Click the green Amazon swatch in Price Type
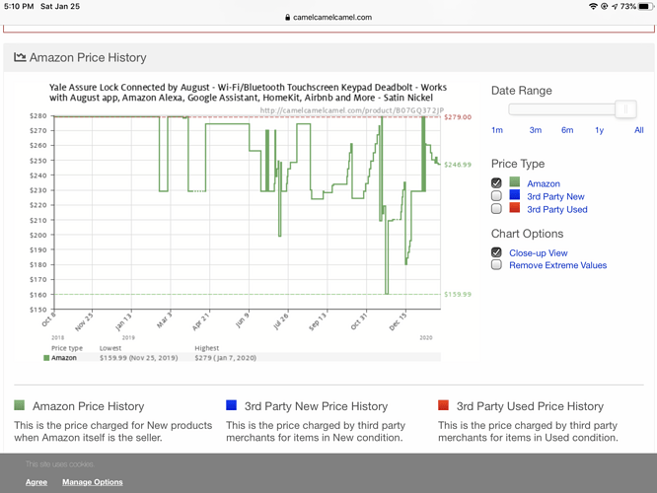Image resolution: width=657 pixels, height=493 pixels. [x=515, y=181]
